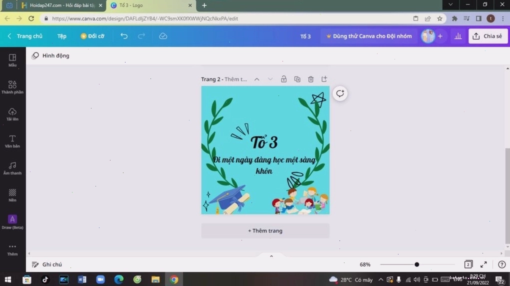The height and width of the screenshot is (286, 510).
Task: Open the Âm thanh audio panel
Action: pos(12,168)
